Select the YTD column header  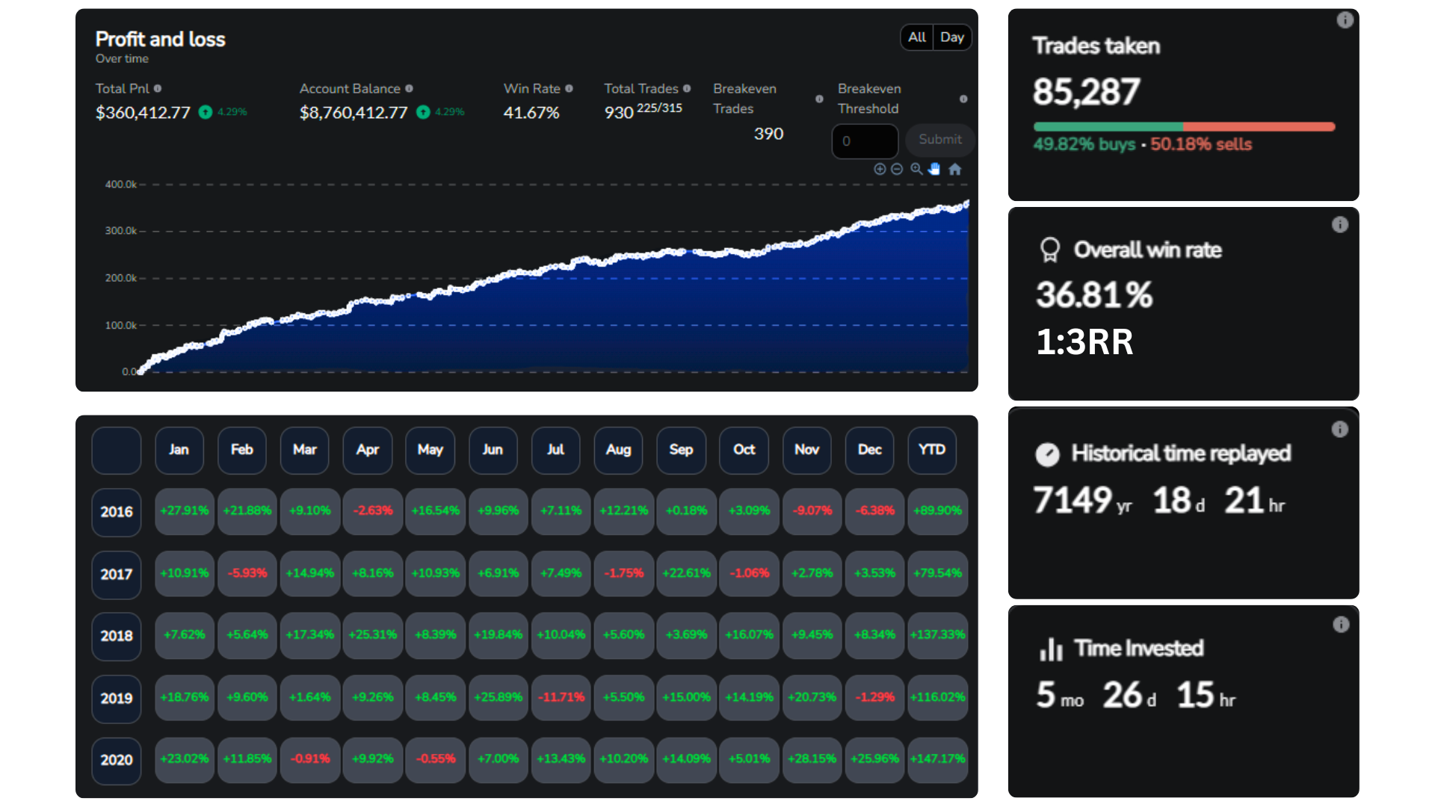932,450
